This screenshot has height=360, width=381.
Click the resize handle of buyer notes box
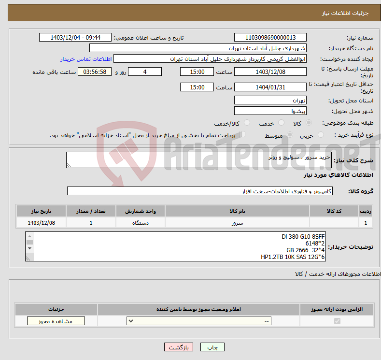[x=29, y=259]
